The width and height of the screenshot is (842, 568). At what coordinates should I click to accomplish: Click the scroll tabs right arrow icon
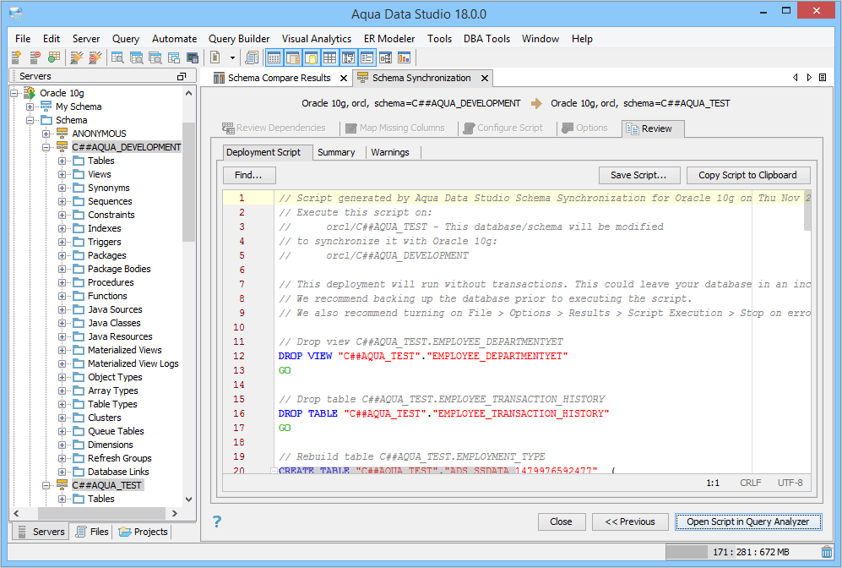[809, 78]
